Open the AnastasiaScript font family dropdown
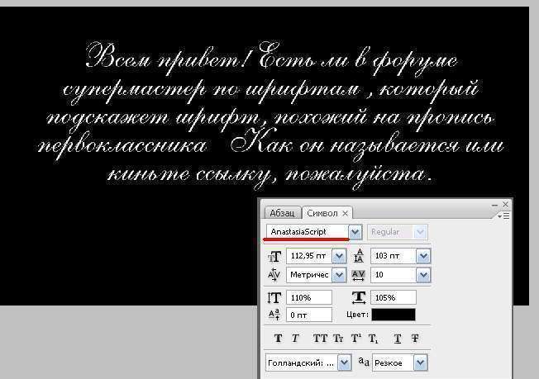Viewport: 539px width, 379px height. (355, 232)
